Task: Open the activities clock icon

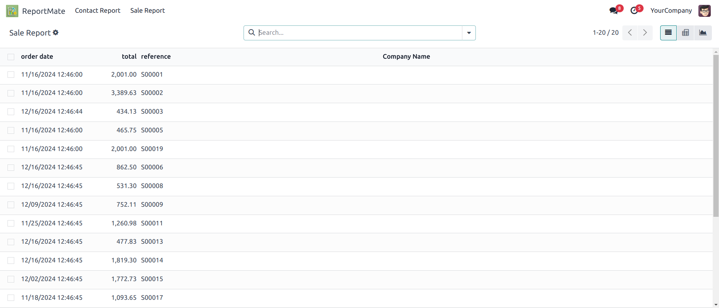Action: 634,10
